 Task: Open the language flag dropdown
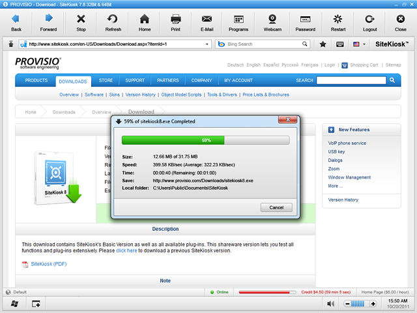click(x=359, y=44)
